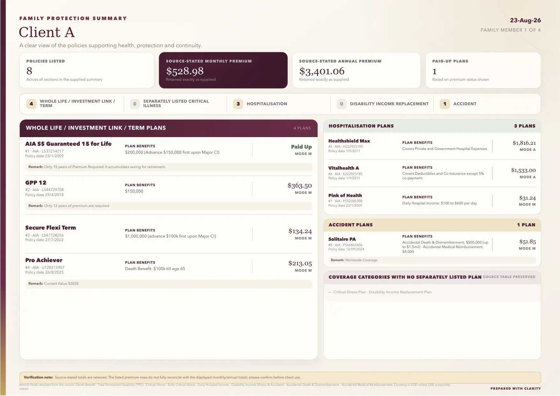The image size is (560, 396).
Task: Click the 'FAMILY MEMBER 1 OF 4' label
Action: [511, 30]
